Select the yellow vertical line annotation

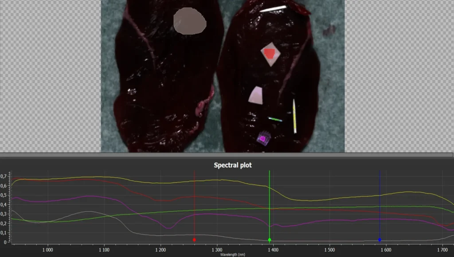point(294,117)
